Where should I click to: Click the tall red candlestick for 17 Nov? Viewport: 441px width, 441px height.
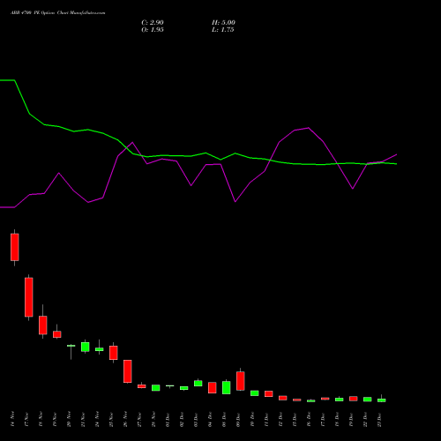tap(29, 297)
